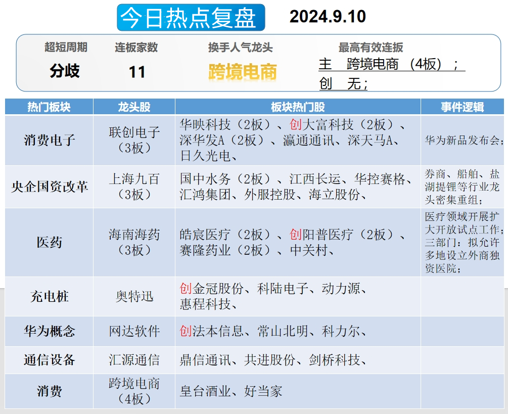Image resolution: width=508 pixels, height=414 pixels.
Task: Select the 最高有效连扳 label
Action: (x=371, y=48)
